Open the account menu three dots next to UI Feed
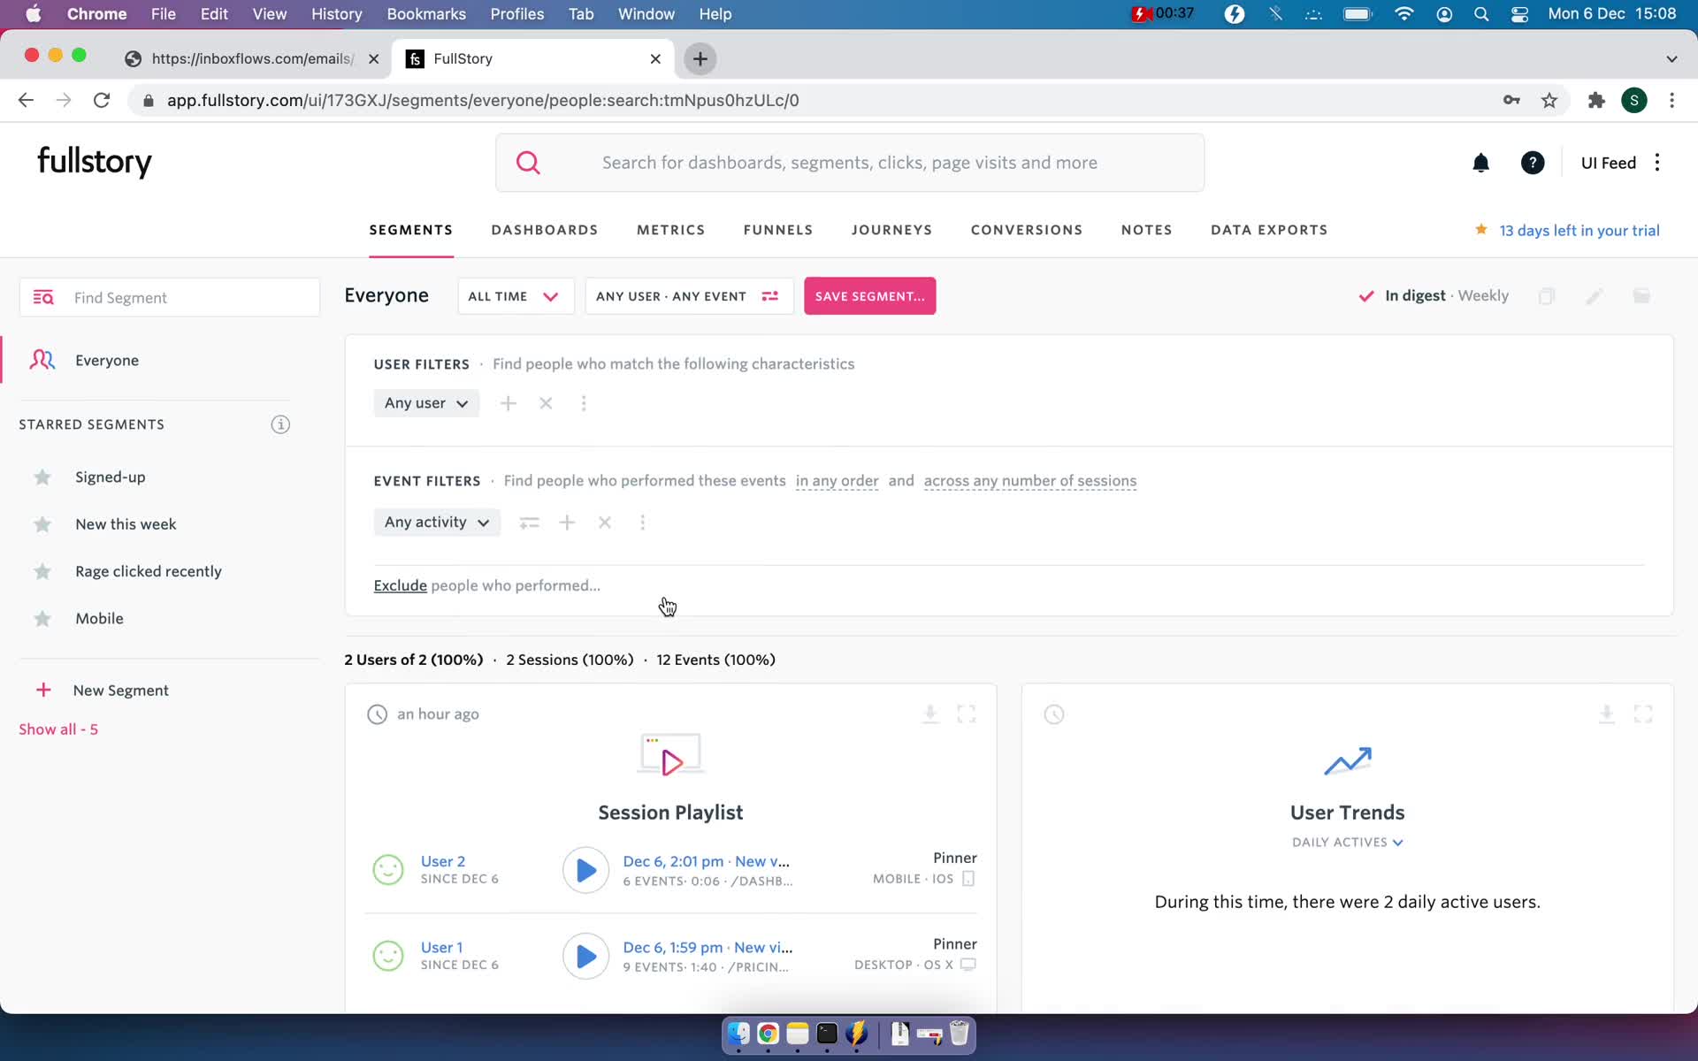 [x=1657, y=163]
